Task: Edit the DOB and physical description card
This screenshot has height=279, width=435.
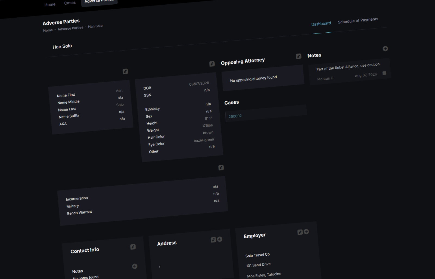Action: [x=212, y=64]
